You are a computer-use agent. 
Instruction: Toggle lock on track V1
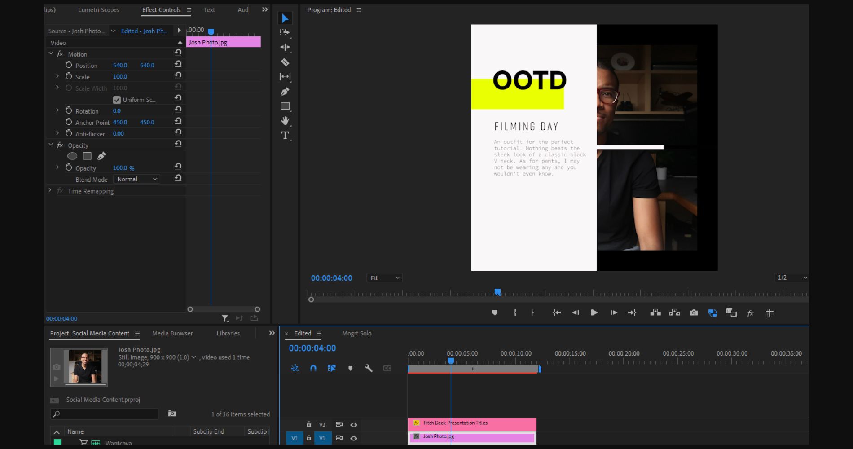(309, 438)
